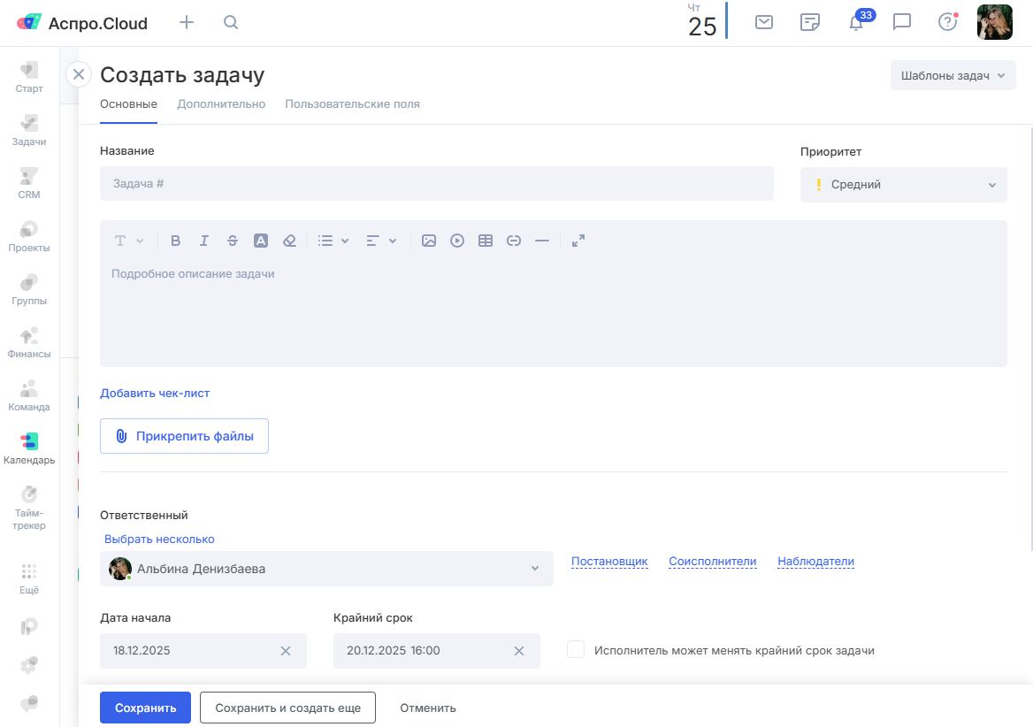Screen dimensions: 1033x727
Task: Expand Шаблоны задач dropdown
Action: tap(953, 76)
